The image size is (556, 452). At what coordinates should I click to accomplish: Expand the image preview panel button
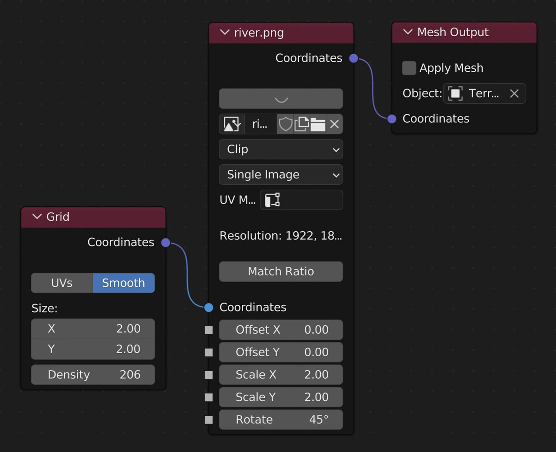281,99
